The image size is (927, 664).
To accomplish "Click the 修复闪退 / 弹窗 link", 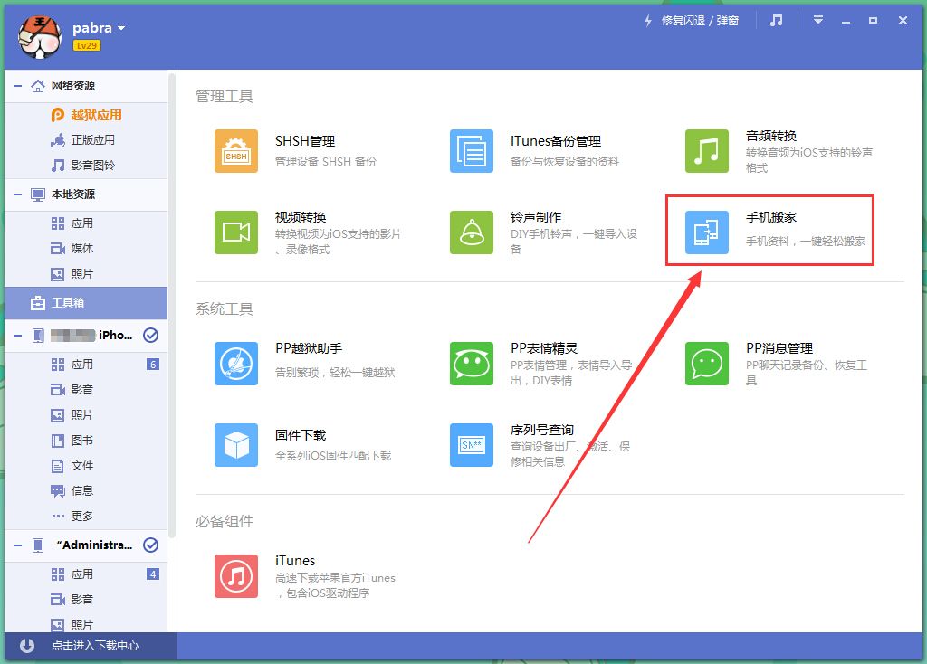I will pos(700,21).
